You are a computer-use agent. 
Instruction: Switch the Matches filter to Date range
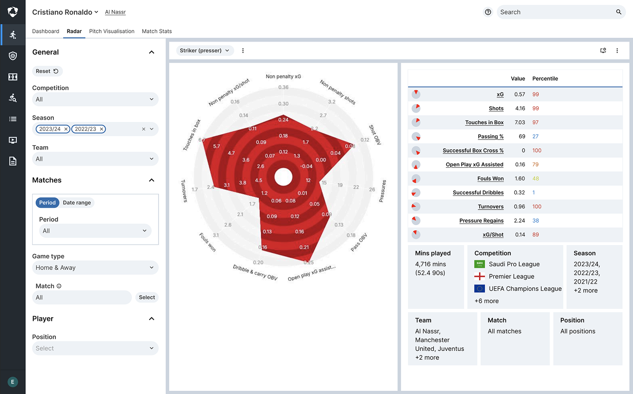coord(77,203)
